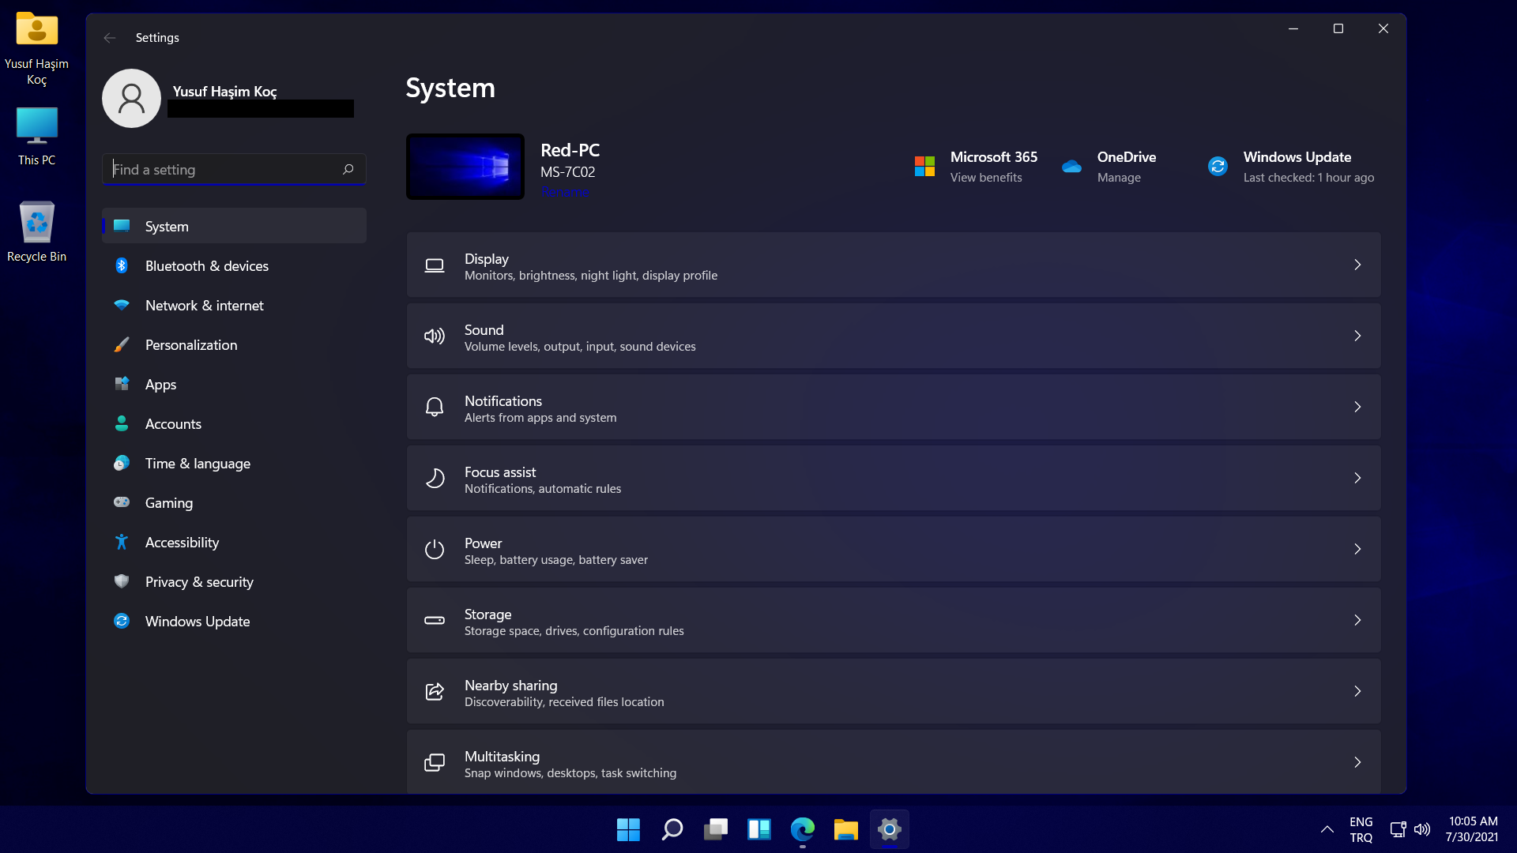
Task: Click the Privacy & security shield icon
Action: point(122,582)
